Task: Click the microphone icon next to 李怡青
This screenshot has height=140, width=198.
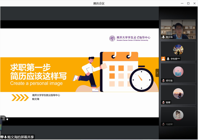Action: click(x=168, y=58)
